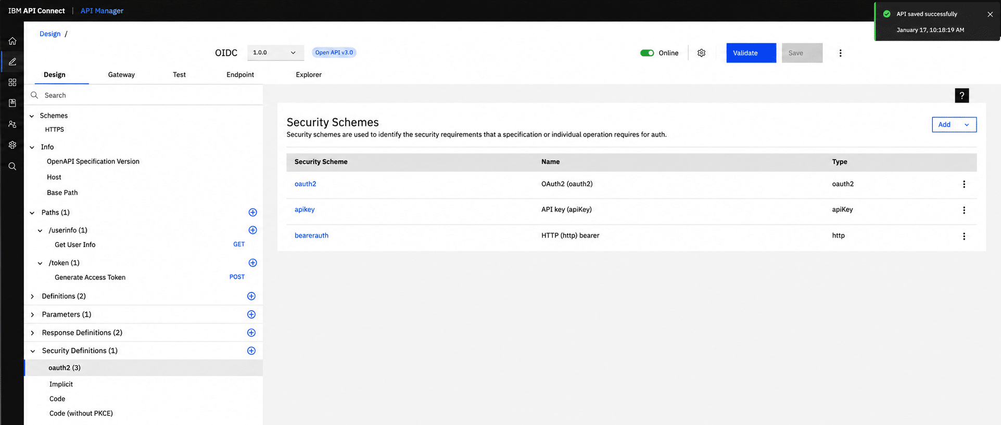Select HTTPS under Schemes
This screenshot has height=425, width=1001.
click(55, 130)
